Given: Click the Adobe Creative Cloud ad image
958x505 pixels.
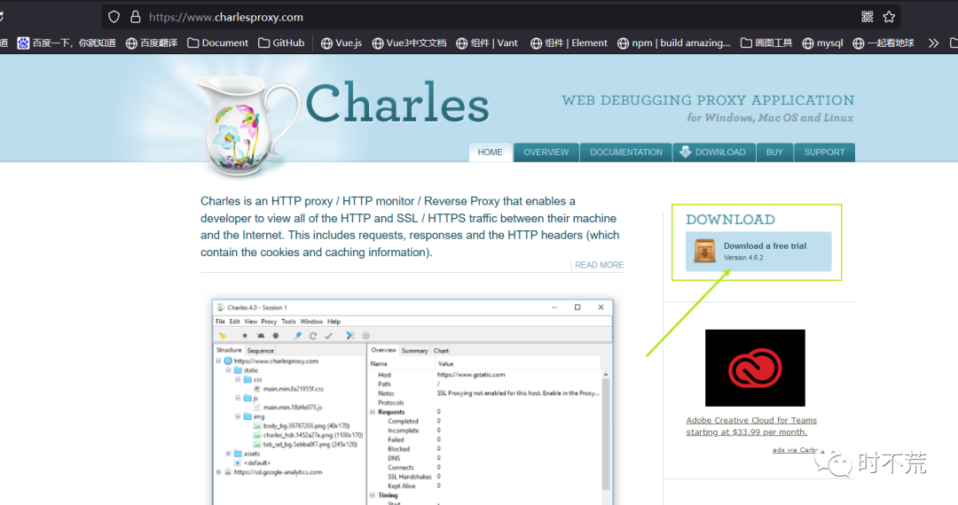Looking at the screenshot, I should click(755, 368).
